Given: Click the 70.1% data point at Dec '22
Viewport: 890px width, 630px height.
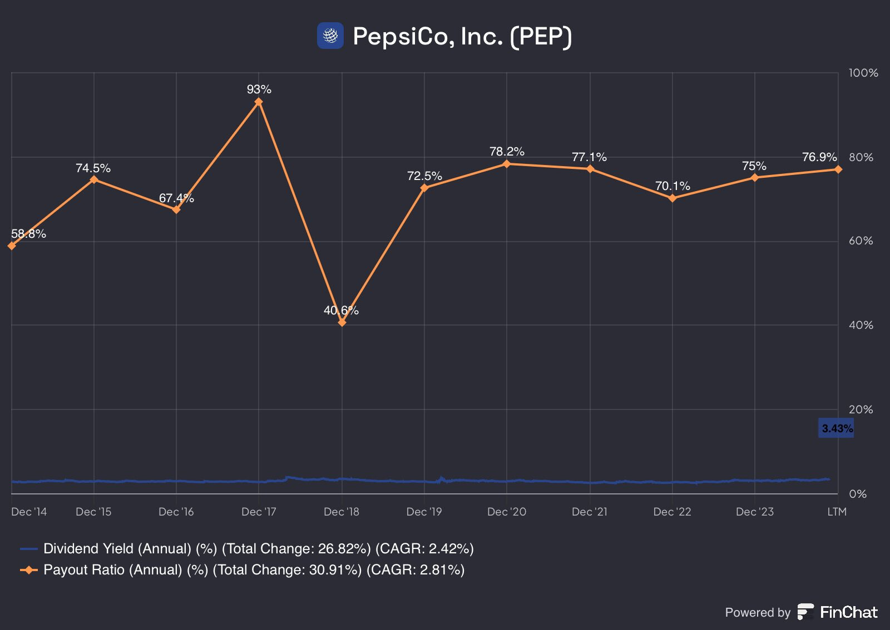Looking at the screenshot, I should click(x=673, y=198).
